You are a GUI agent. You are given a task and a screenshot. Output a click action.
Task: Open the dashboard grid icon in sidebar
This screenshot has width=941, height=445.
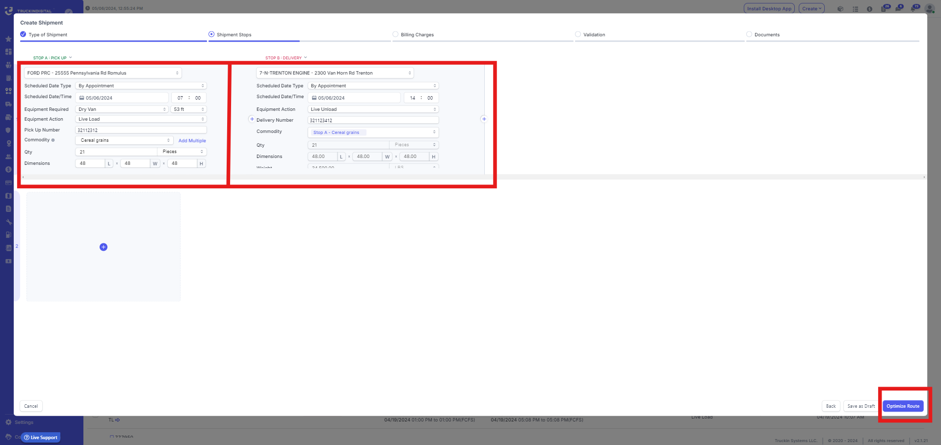8,52
